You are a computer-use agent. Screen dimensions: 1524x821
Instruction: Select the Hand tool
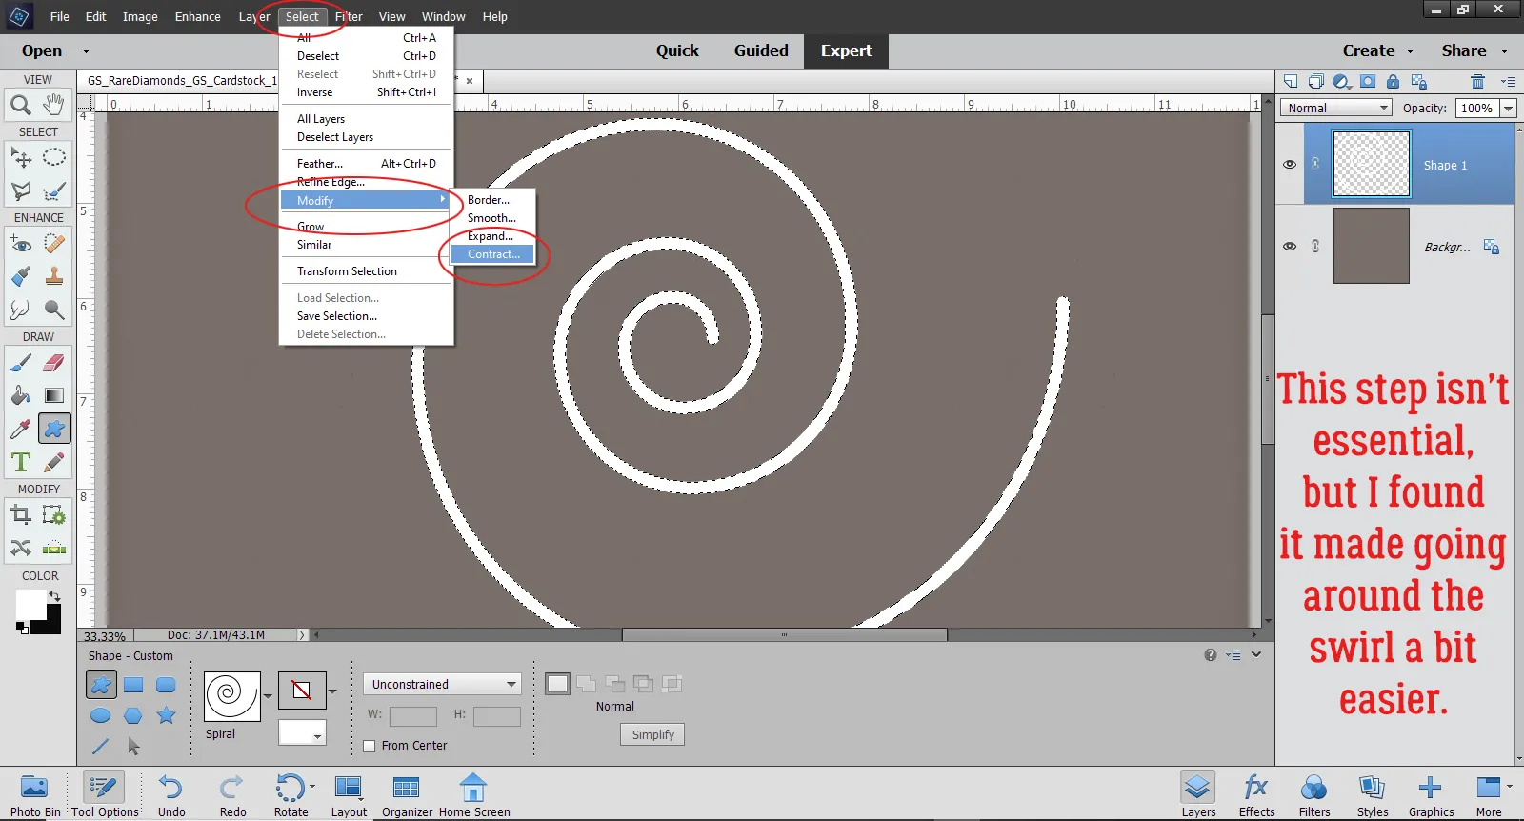[x=54, y=104]
